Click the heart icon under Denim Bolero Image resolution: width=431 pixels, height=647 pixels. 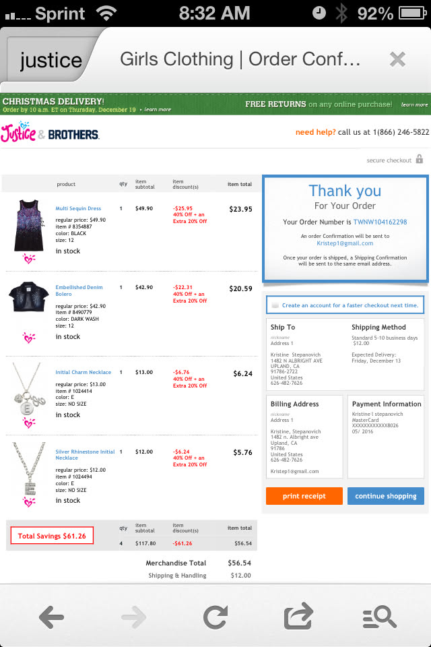pyautogui.click(x=29, y=338)
